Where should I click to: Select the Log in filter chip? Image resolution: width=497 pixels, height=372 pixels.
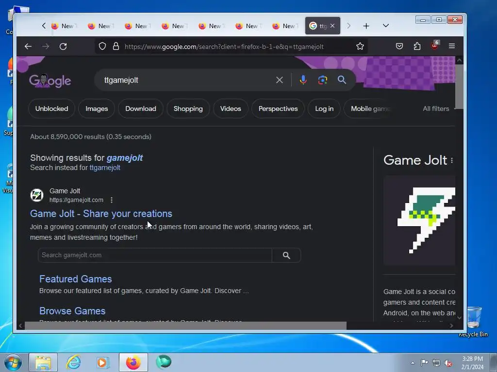tap(324, 108)
